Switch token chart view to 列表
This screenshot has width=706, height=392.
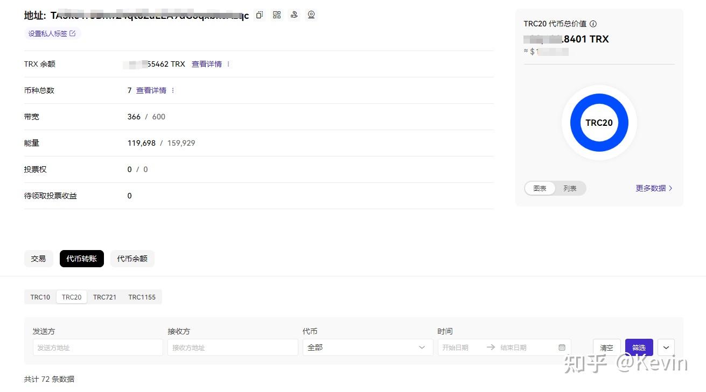click(570, 188)
